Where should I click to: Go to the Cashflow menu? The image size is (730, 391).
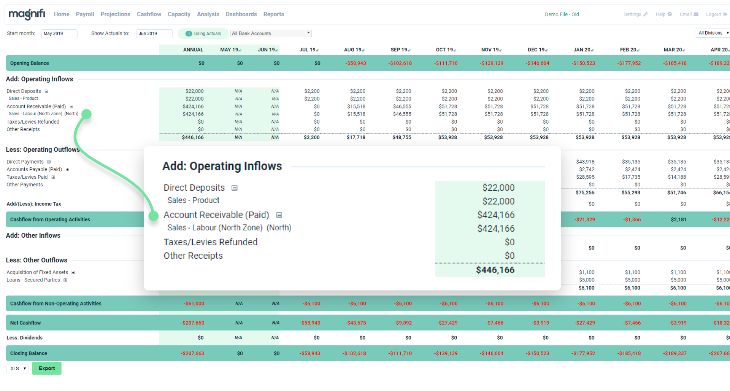149,14
